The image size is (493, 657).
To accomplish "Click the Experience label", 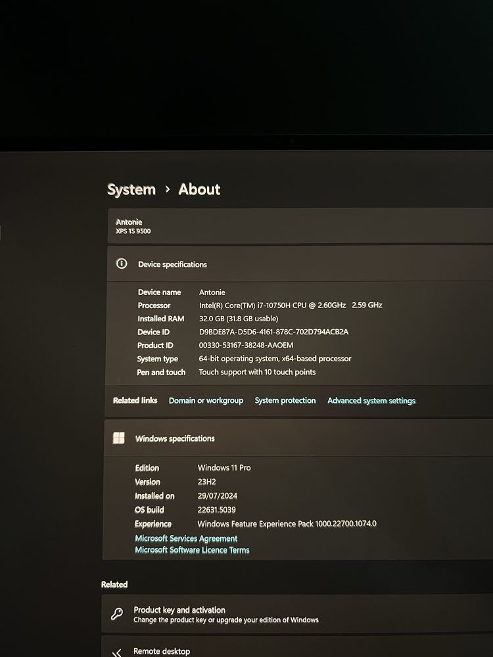I will point(153,524).
